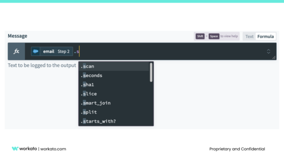Switch to Formula mode
Image resolution: width=284 pixels, height=160 pixels.
(266, 36)
